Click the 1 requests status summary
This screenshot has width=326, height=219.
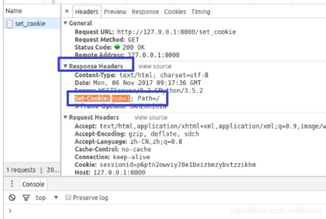click(21, 170)
